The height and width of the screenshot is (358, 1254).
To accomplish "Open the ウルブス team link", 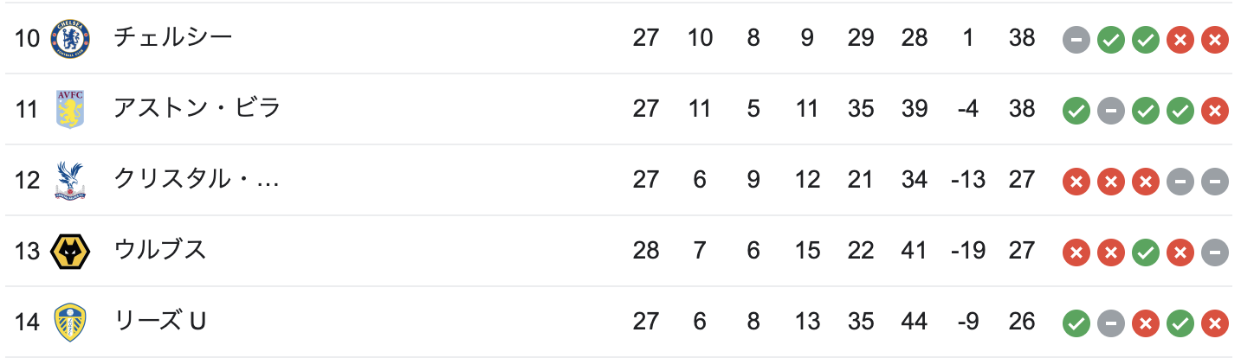I will tap(160, 251).
